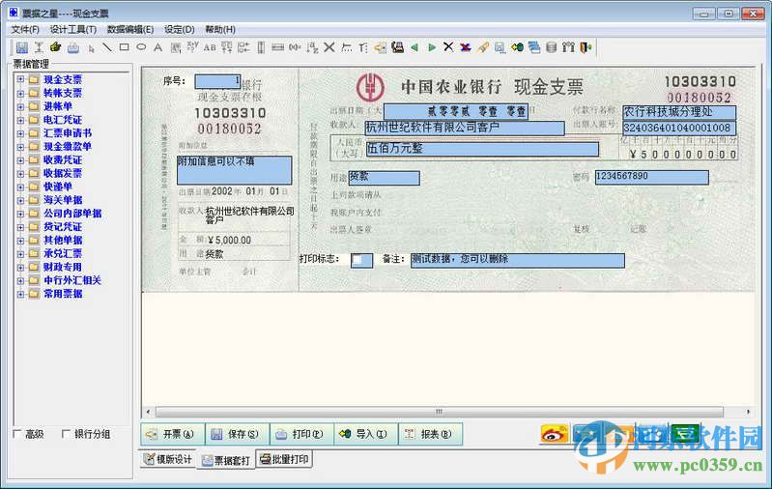This screenshot has width=772, height=489.
Task: Click the scanner-like icon beside green arrows
Action: (397, 47)
